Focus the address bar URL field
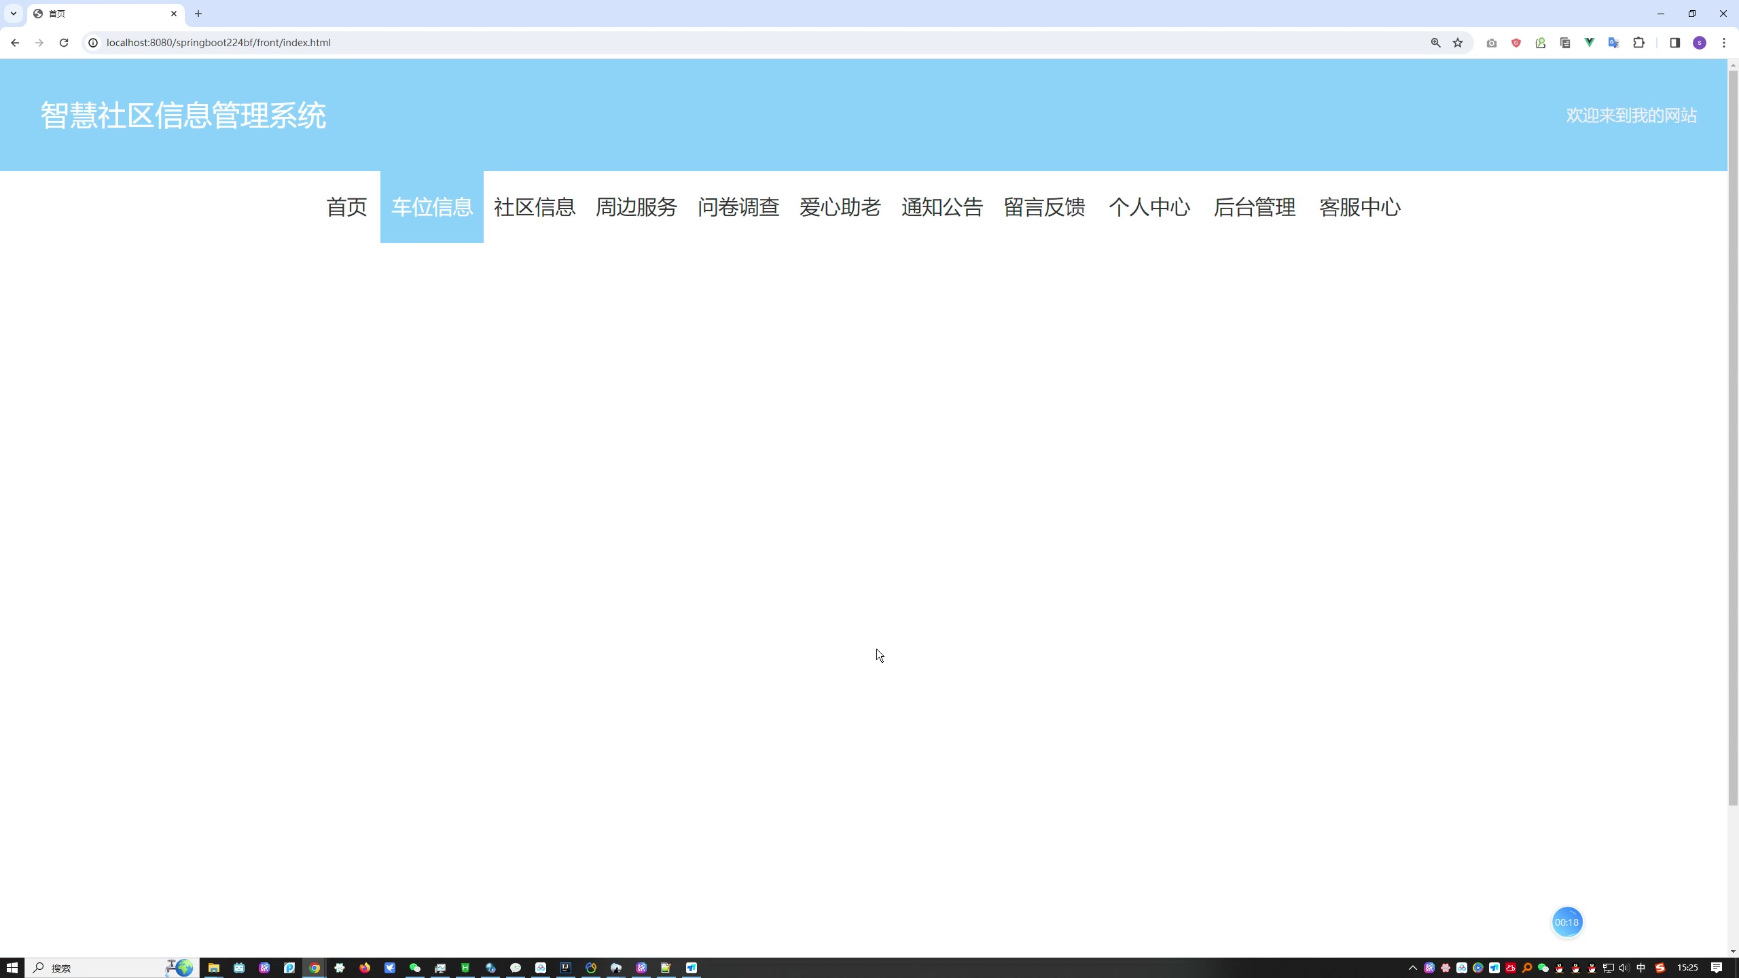The width and height of the screenshot is (1739, 978). pyautogui.click(x=761, y=42)
